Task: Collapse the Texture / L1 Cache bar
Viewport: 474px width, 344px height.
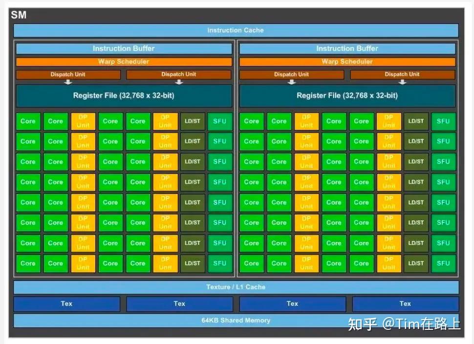Action: (x=236, y=287)
